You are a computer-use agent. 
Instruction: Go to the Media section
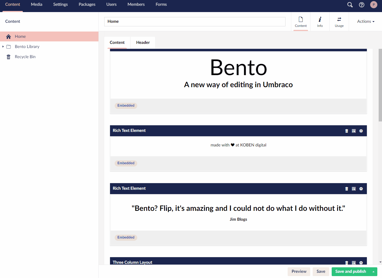click(x=37, y=4)
